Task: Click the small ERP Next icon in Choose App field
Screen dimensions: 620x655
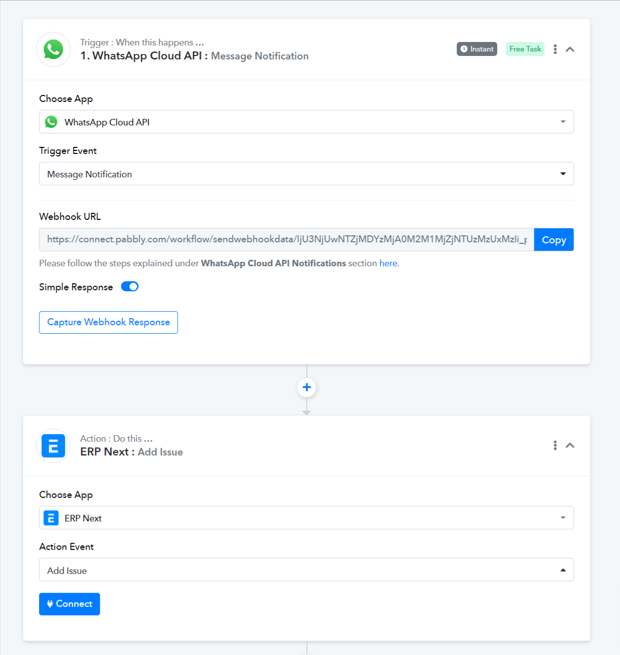Action: (51, 518)
